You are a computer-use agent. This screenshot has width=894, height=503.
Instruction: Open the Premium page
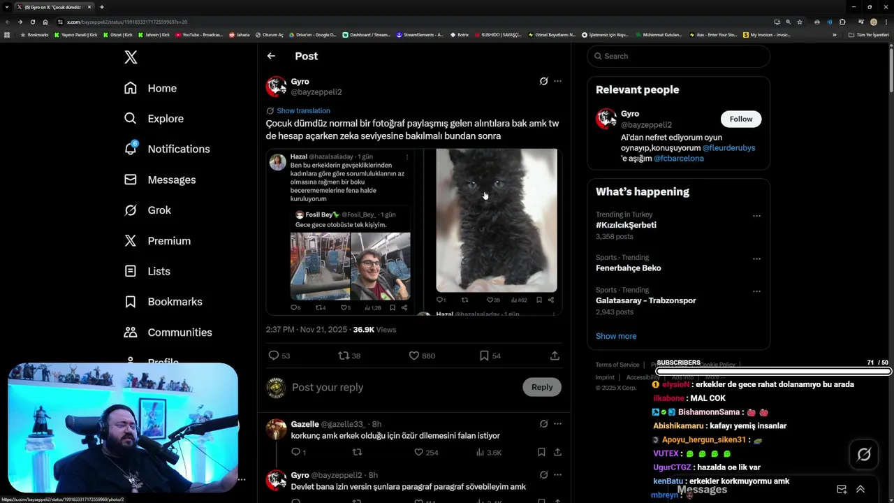157,241
